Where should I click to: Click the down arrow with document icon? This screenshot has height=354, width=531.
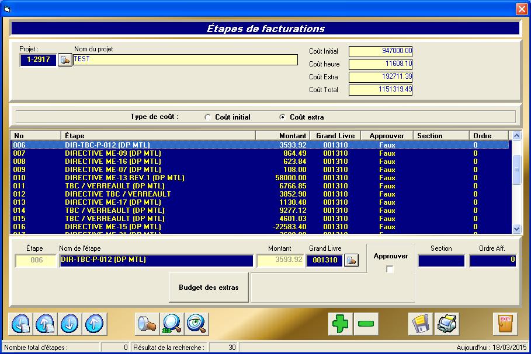click(20, 324)
